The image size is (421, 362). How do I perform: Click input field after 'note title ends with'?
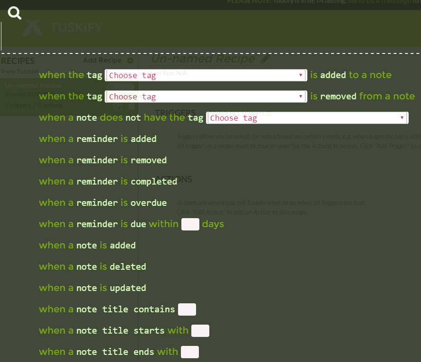(190, 352)
